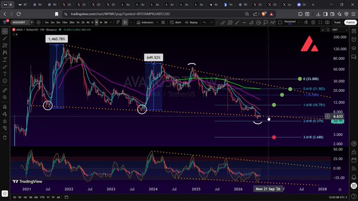Select the 1m timeframe

point(46,23)
